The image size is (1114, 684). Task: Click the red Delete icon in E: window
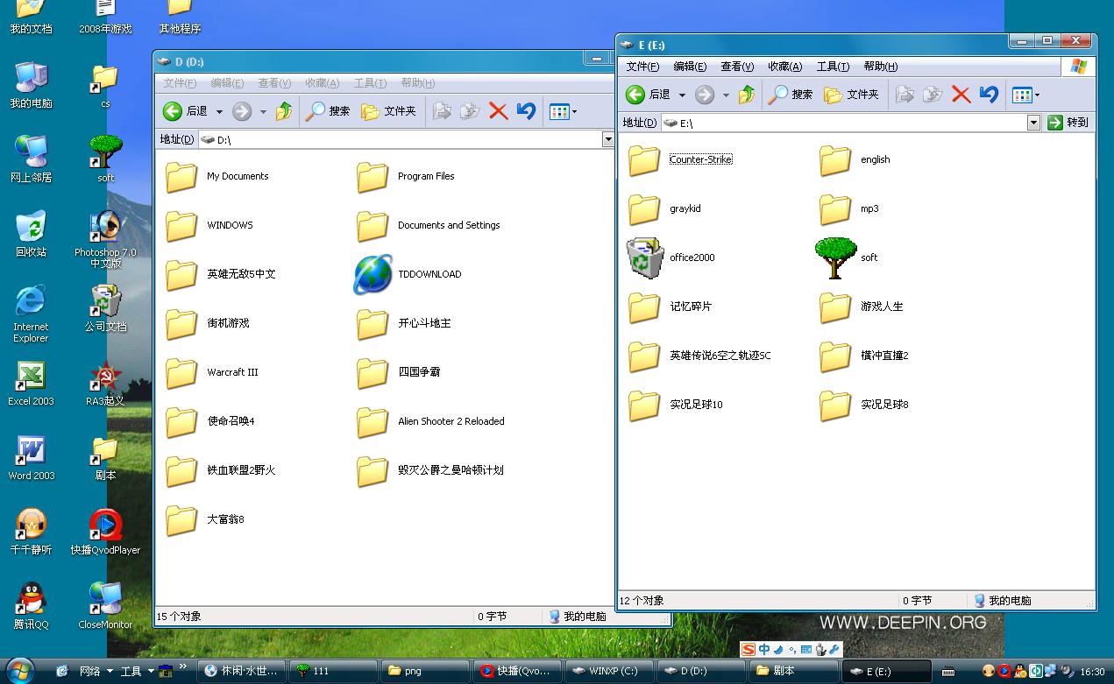click(x=961, y=95)
